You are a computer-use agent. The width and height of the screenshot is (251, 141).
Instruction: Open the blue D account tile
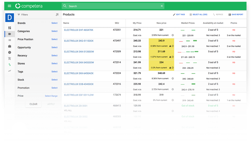coord(9,17)
